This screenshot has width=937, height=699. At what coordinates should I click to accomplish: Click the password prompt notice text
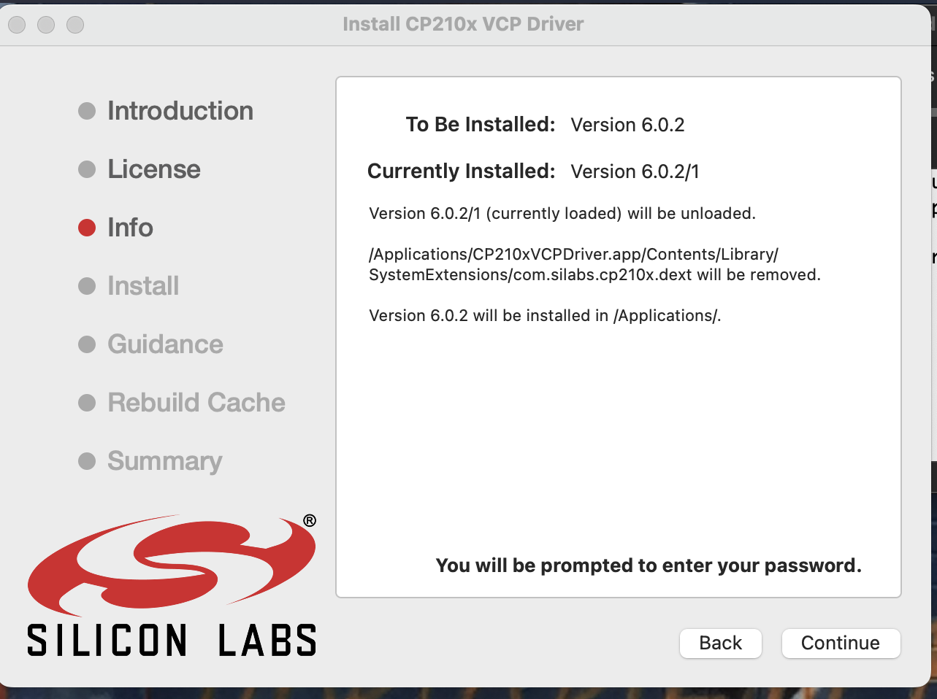click(x=649, y=565)
